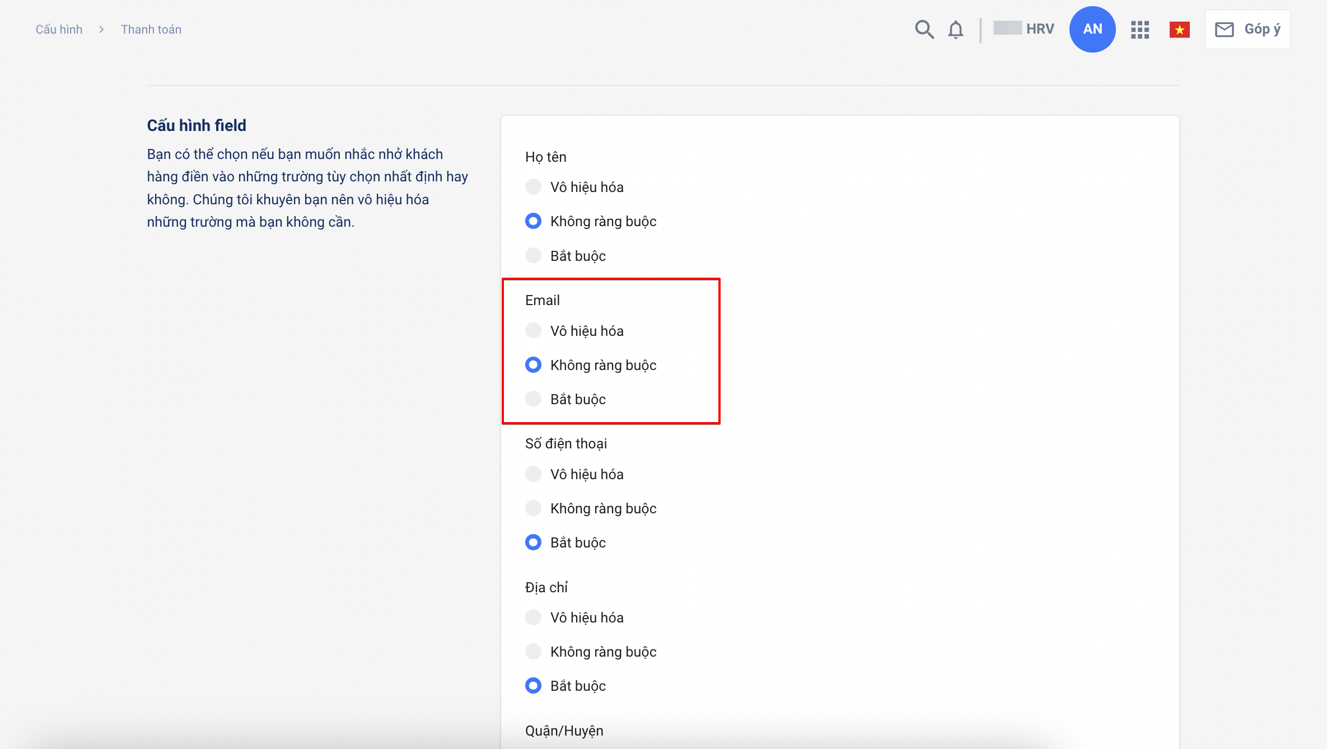
Task: Select Vô hiệu hóa for Họ tên
Action: click(533, 187)
